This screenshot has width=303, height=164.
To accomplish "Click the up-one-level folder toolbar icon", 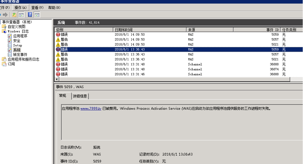I will coord(14,15).
